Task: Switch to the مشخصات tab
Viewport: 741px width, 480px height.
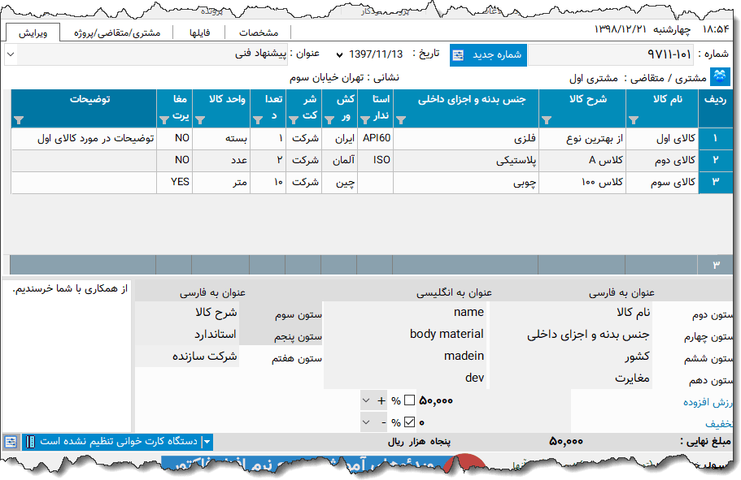Action: tap(259, 32)
